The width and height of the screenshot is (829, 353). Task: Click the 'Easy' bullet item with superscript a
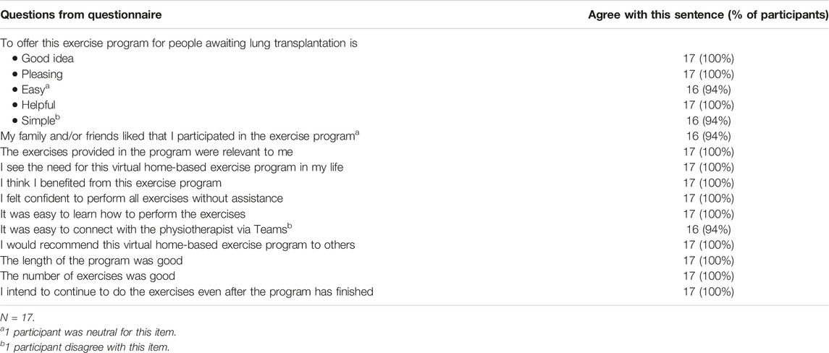click(33, 89)
